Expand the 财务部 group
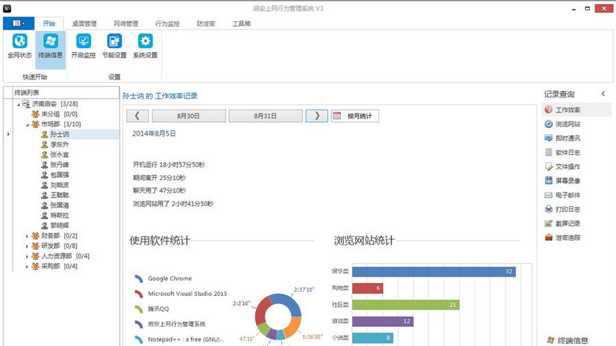Image resolution: width=616 pixels, height=346 pixels. [x=27, y=236]
